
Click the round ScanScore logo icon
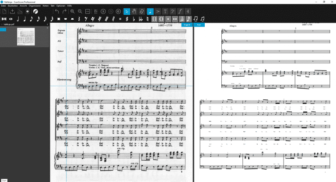(x=35, y=11)
